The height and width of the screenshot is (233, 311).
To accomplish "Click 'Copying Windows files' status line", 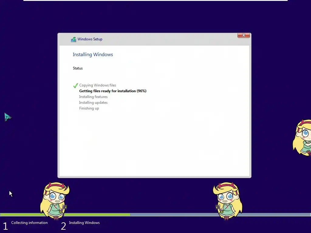I will (x=97, y=85).
